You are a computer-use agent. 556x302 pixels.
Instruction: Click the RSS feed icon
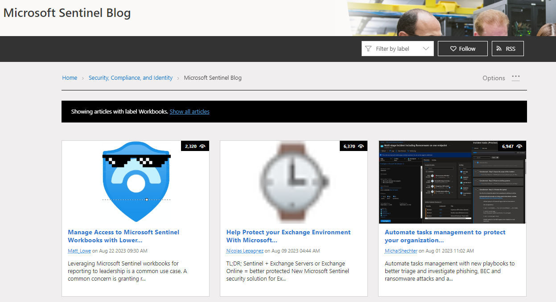pos(498,49)
